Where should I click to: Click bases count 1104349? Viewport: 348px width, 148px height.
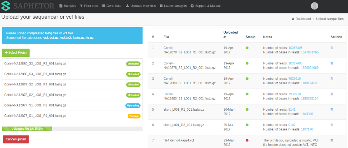coord(307,114)
